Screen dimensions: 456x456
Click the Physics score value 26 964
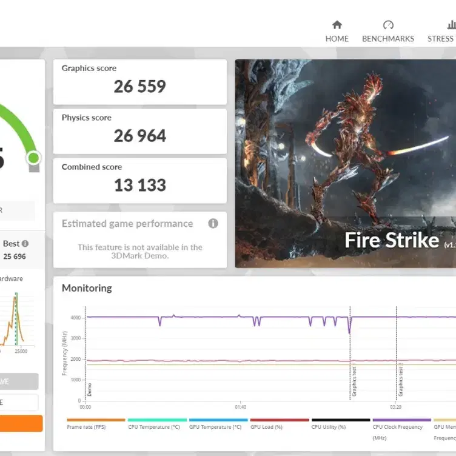(x=140, y=136)
